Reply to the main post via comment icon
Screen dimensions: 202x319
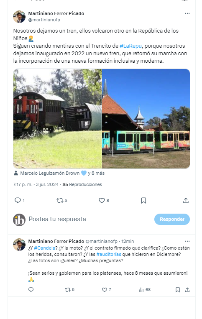coord(18,200)
